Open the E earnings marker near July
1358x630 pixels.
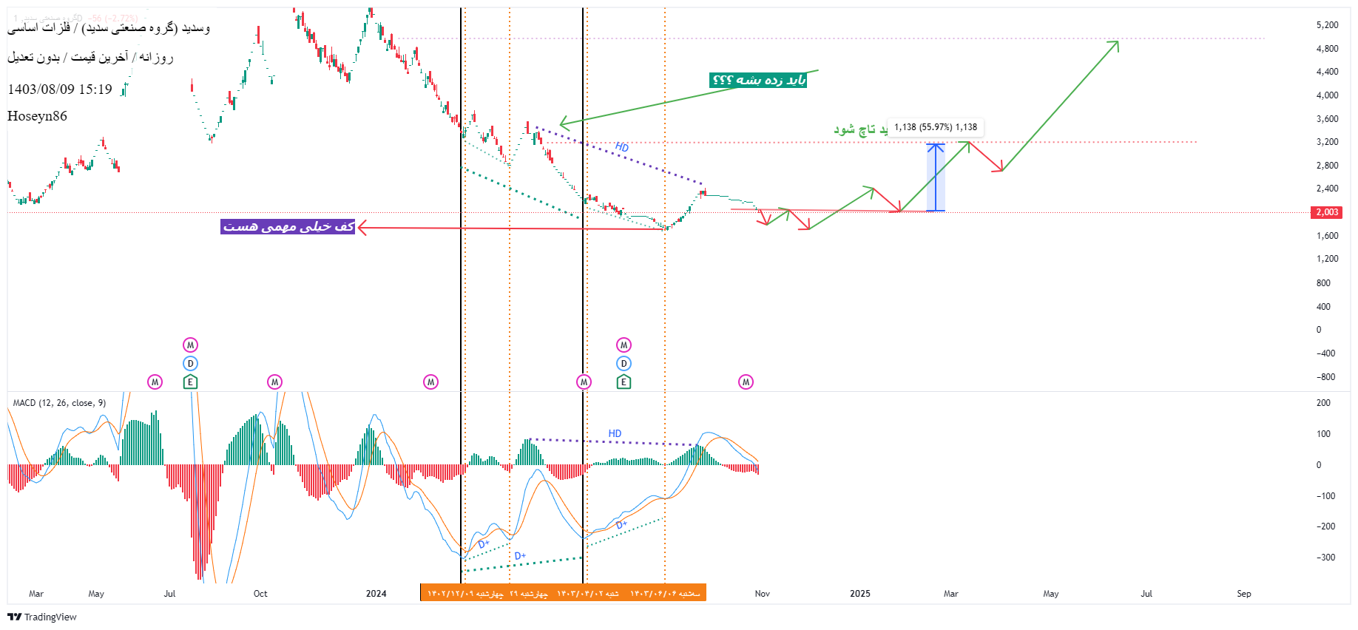[x=191, y=382]
